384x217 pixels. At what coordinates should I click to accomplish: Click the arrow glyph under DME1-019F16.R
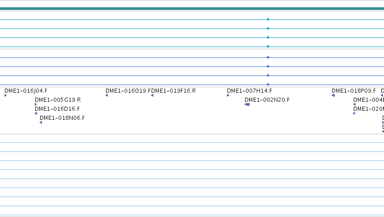pyautogui.click(x=153, y=95)
